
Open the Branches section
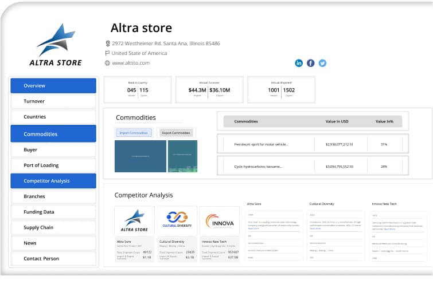[x=53, y=196]
